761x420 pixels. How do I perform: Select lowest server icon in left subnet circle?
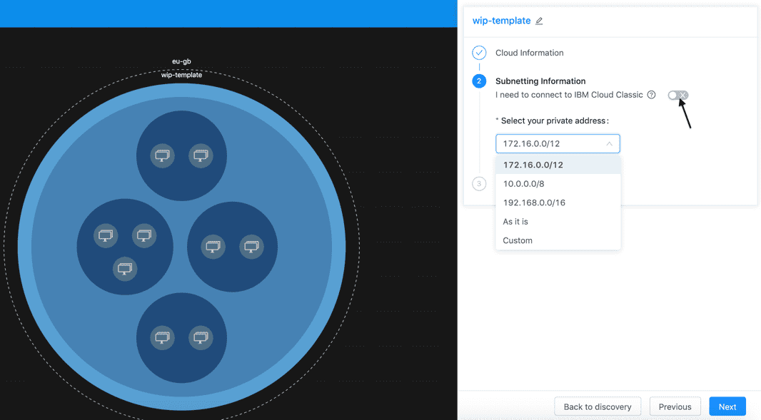coord(125,269)
